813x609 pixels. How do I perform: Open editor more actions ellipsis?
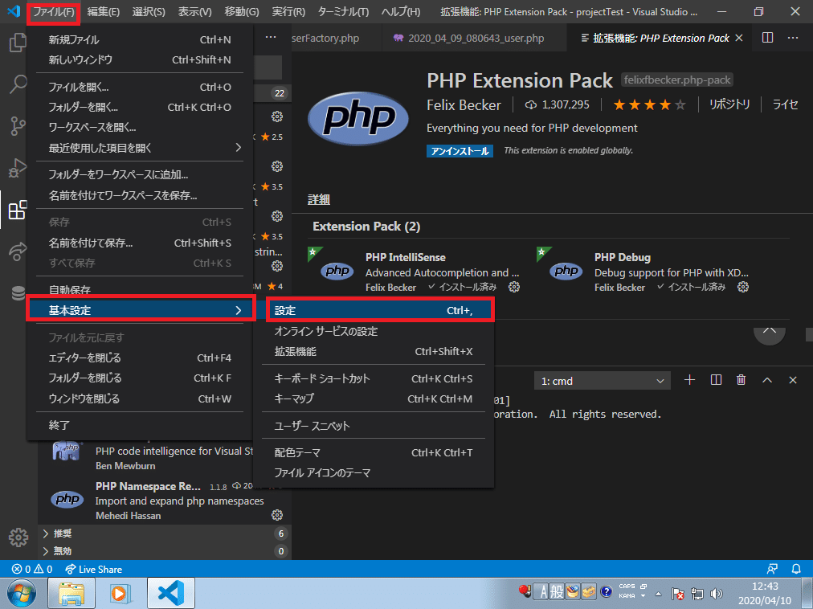793,38
